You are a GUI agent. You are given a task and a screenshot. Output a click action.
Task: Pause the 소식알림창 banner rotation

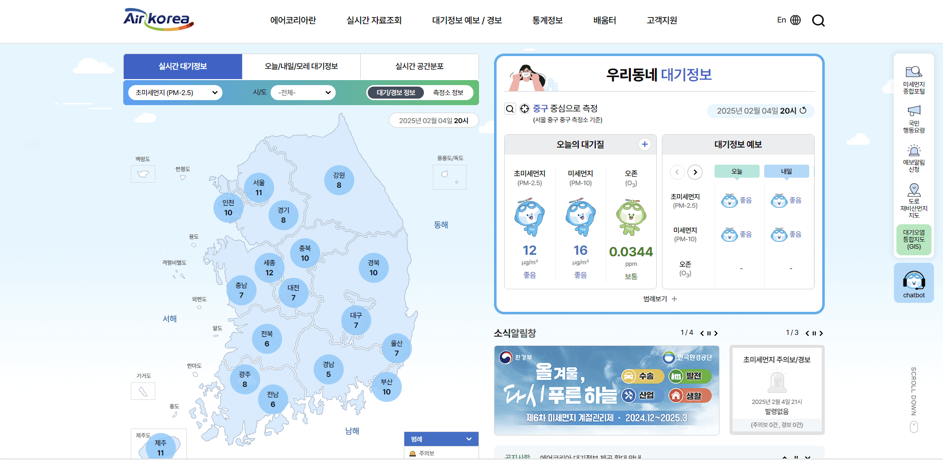[710, 333]
